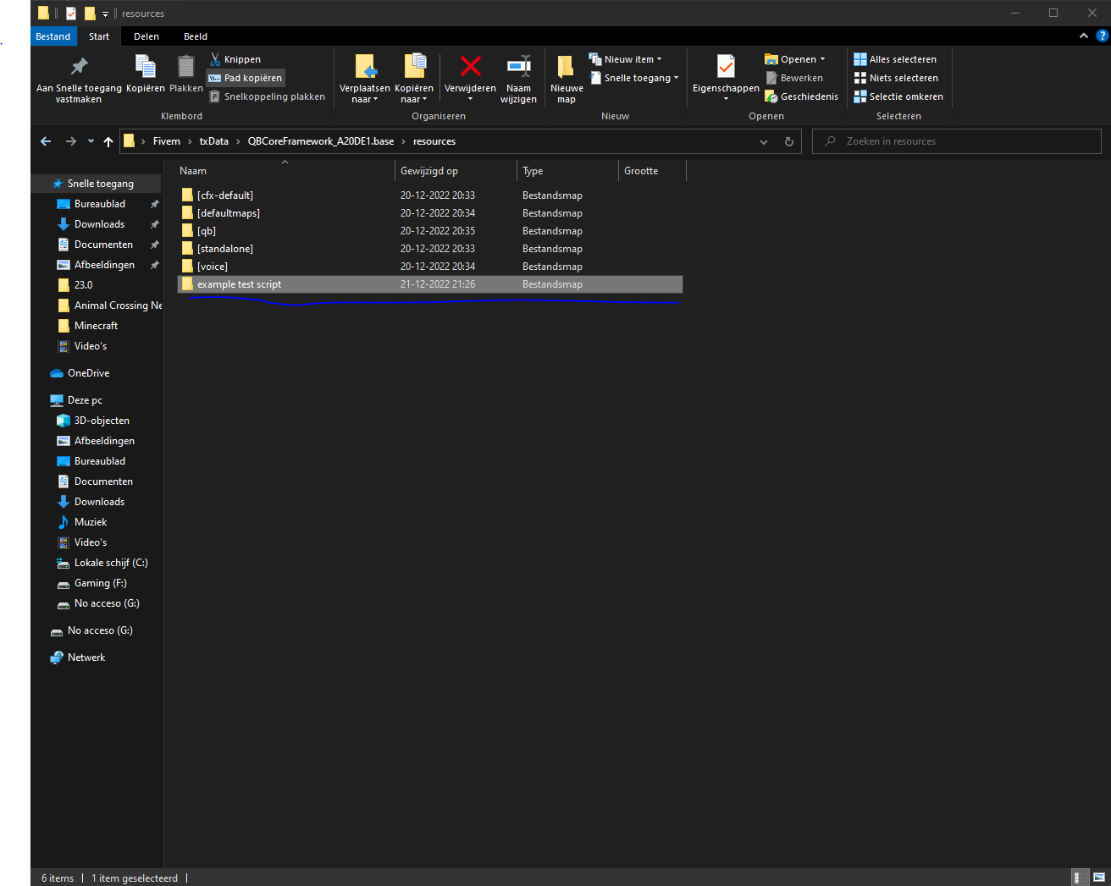Switch to large icons view in status bar
The height and width of the screenshot is (886, 1111).
click(x=1099, y=878)
